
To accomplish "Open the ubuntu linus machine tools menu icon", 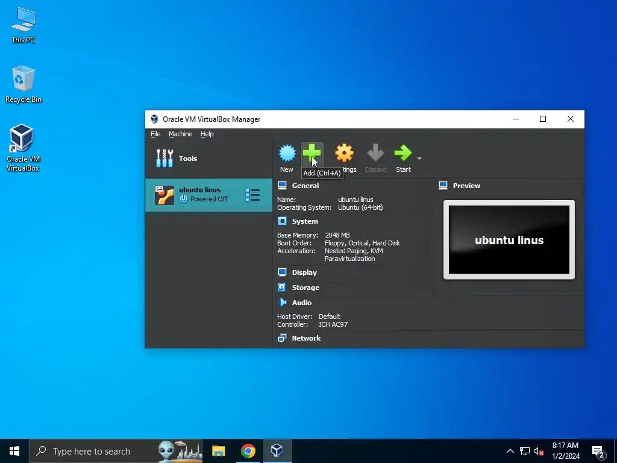I will point(252,195).
